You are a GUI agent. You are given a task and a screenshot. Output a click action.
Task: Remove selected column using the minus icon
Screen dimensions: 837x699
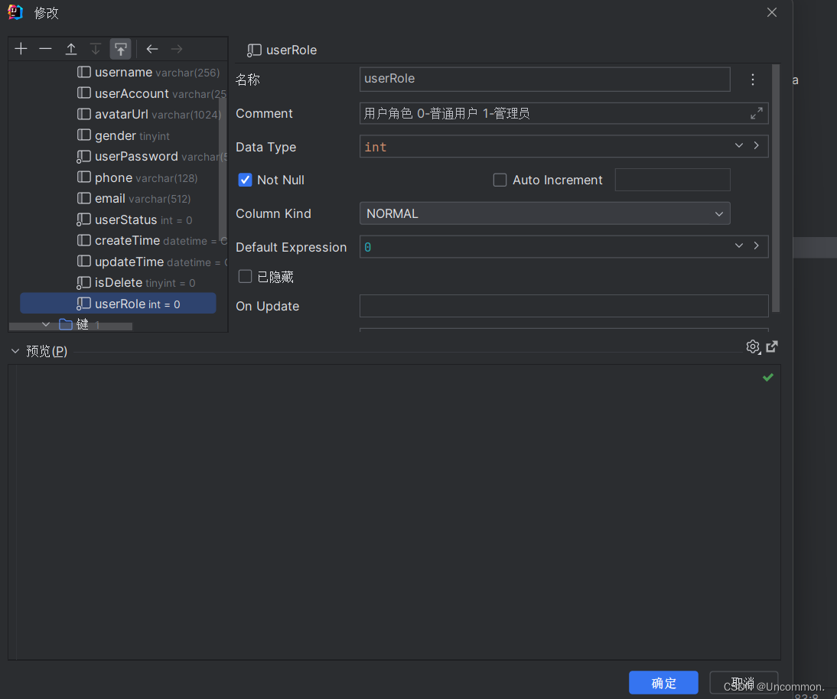(x=45, y=48)
